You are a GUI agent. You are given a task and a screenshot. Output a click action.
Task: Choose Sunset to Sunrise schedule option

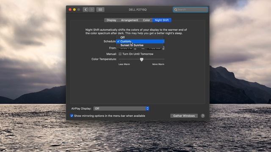tap(140, 45)
